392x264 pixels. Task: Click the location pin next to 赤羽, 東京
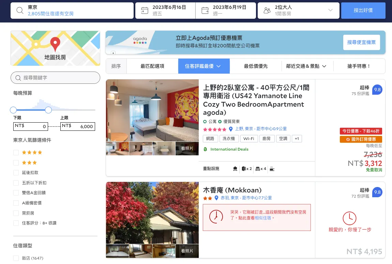tap(216, 198)
